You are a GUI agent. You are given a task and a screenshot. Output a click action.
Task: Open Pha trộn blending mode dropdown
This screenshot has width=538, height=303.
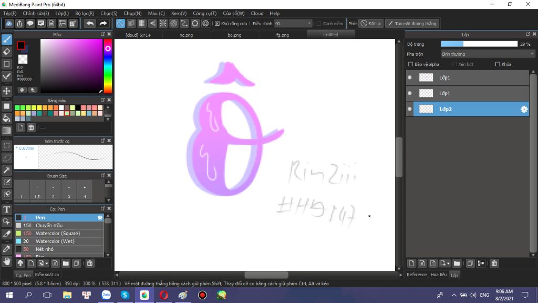point(488,54)
